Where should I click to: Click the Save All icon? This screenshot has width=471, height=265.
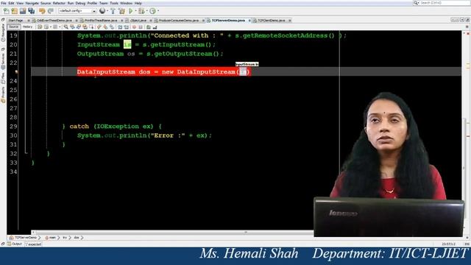click(x=31, y=11)
